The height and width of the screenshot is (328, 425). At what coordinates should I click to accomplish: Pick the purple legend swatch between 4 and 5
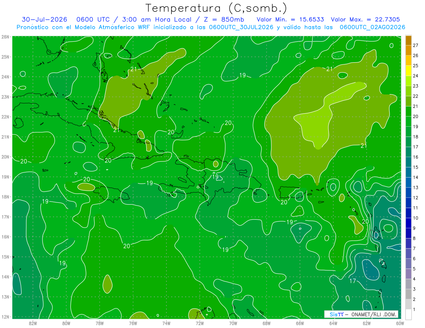[408, 274]
